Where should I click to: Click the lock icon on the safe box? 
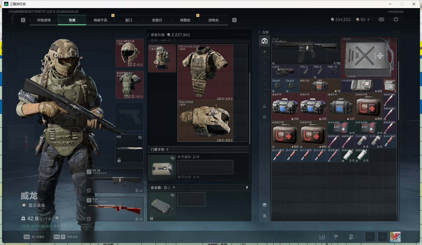pos(151,218)
